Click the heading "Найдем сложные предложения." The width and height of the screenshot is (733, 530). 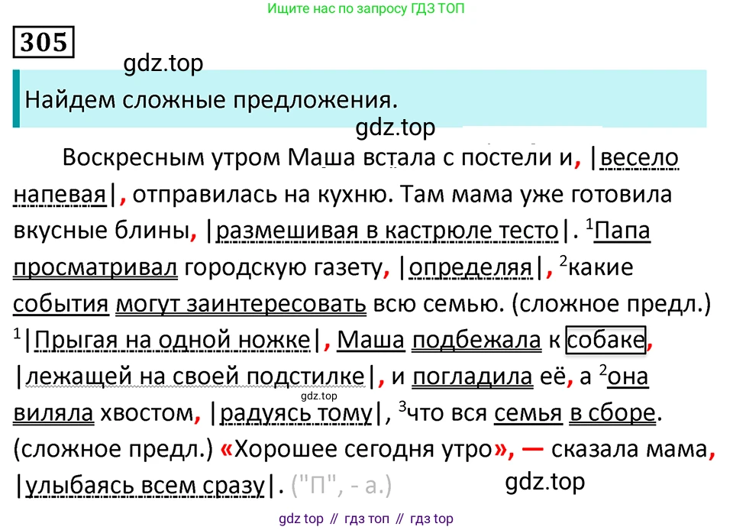tap(212, 99)
